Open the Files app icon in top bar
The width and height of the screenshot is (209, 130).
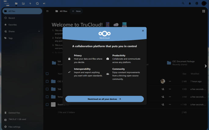coord(16,3)
